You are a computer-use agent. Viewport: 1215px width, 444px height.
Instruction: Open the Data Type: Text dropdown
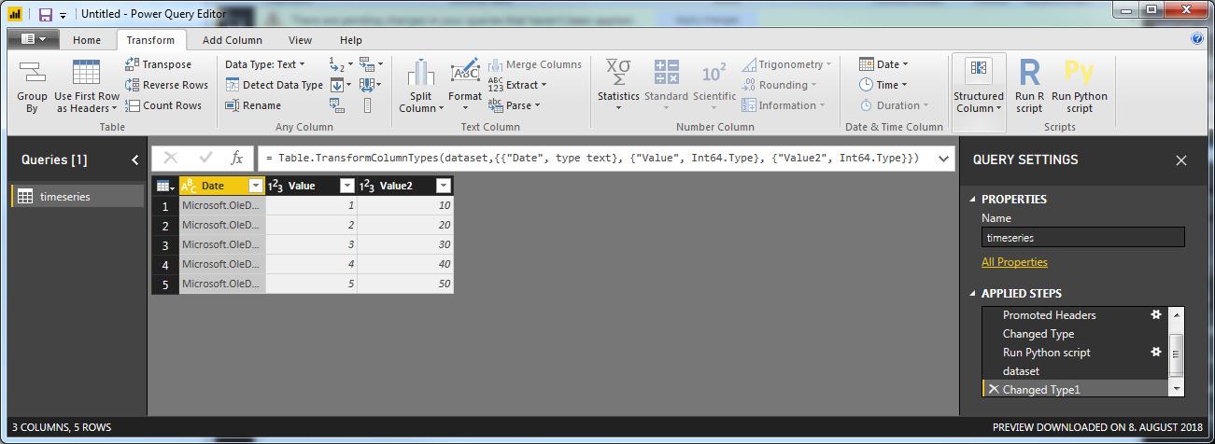pyautogui.click(x=264, y=64)
